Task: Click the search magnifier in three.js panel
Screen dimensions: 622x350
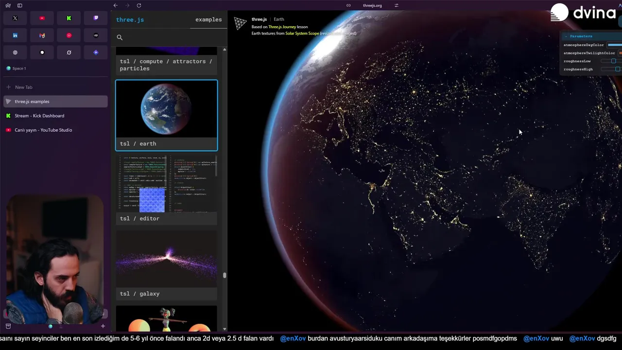Action: 120,37
